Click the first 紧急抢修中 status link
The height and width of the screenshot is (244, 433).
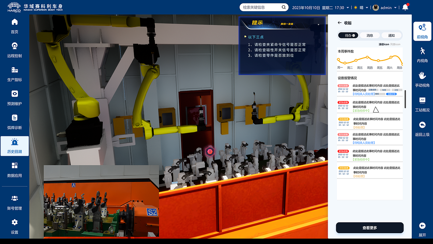[x=361, y=110]
